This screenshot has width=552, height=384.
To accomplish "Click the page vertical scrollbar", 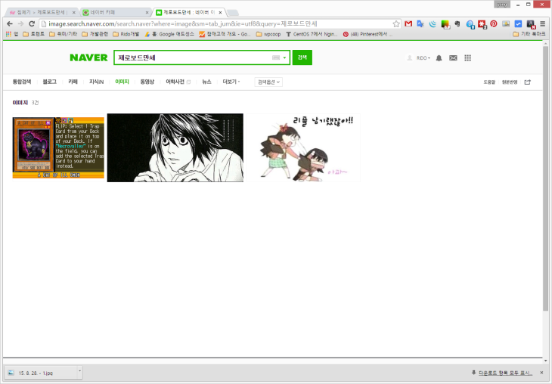I will click(546, 178).
